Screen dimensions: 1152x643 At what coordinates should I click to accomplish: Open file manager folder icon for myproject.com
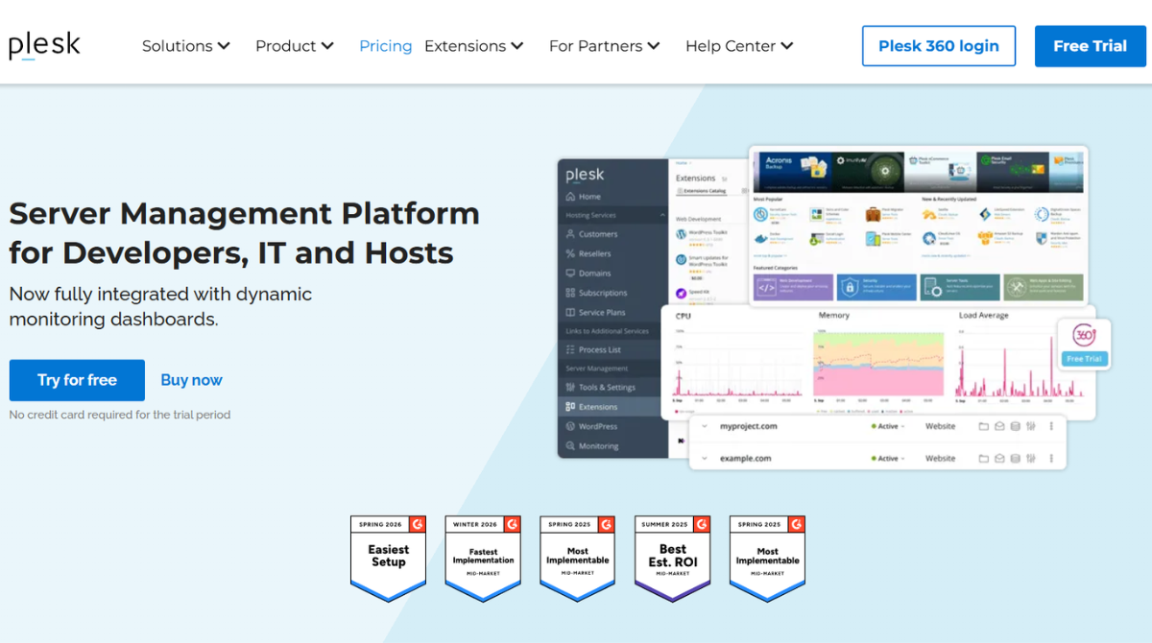(x=983, y=426)
